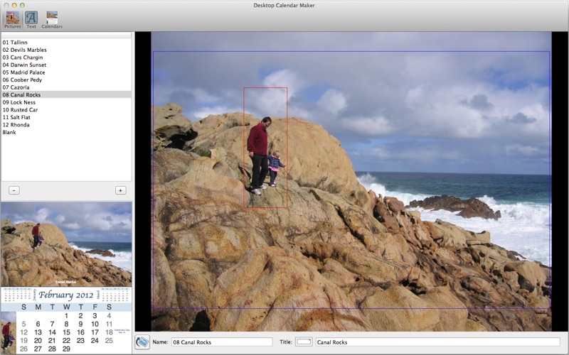
Task: Select '03 Cars Chargin' in the list
Action: point(66,58)
